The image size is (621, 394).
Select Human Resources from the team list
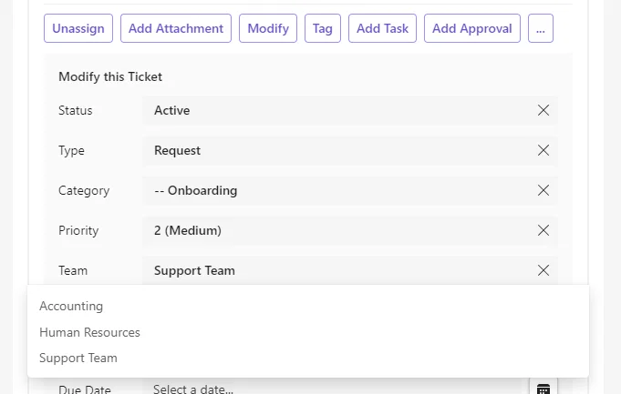coord(307,332)
